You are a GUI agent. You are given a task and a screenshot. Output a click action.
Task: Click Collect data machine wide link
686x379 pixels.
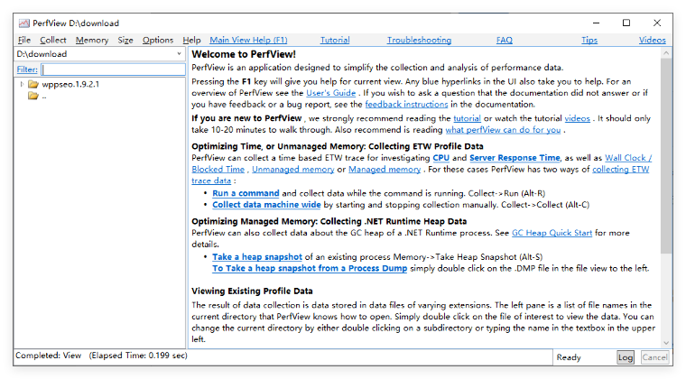click(266, 204)
